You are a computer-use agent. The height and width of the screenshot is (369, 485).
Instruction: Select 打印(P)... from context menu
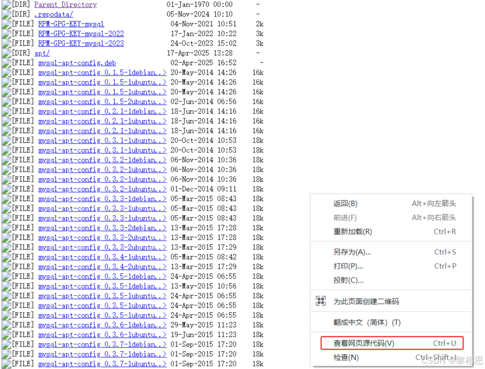coord(391,266)
